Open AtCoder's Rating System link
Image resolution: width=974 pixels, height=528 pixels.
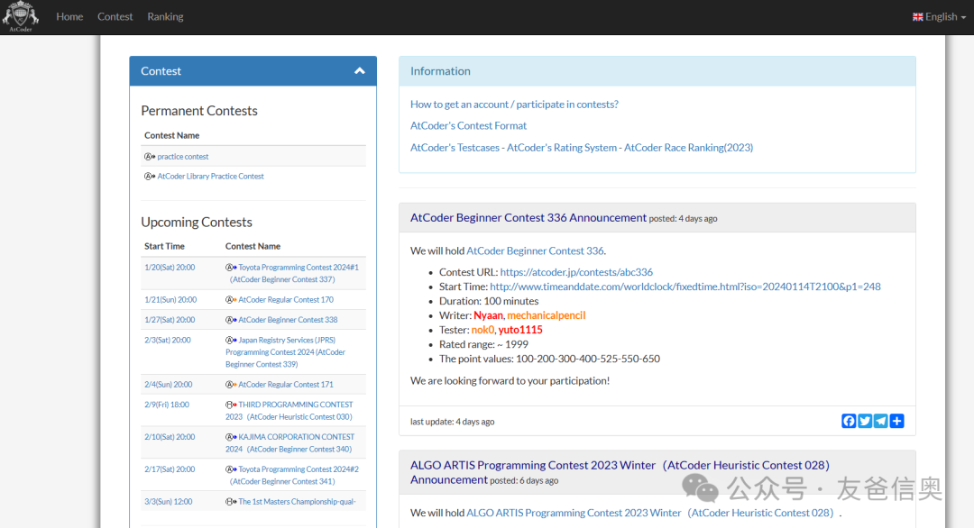pos(562,148)
